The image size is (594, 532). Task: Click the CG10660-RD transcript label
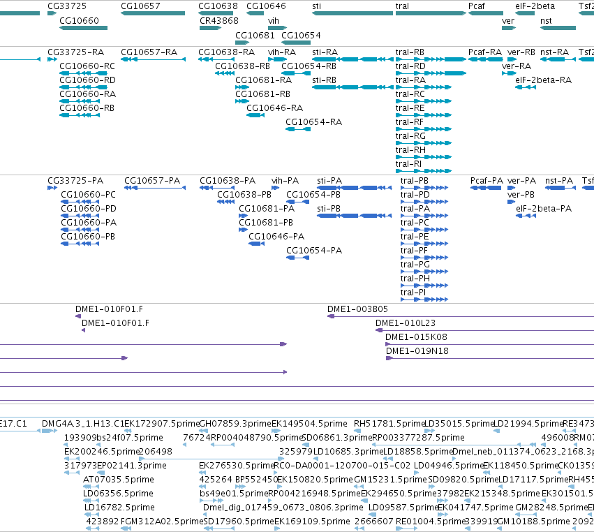point(87,80)
